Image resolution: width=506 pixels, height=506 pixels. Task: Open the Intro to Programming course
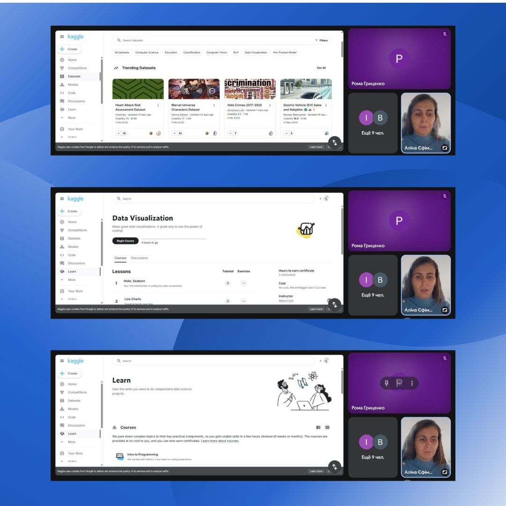142,454
